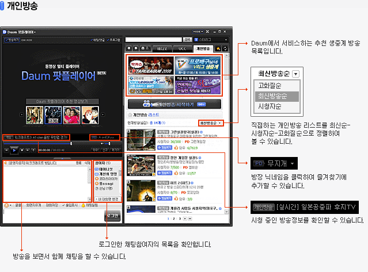Toggle the 방송하기 checkbox at top-left of player
Screen dimensions: 368x272
[x=12, y=40]
